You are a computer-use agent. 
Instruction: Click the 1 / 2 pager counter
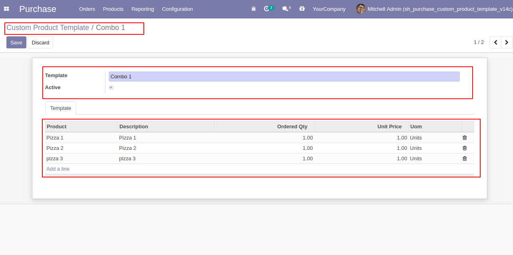[x=479, y=42]
